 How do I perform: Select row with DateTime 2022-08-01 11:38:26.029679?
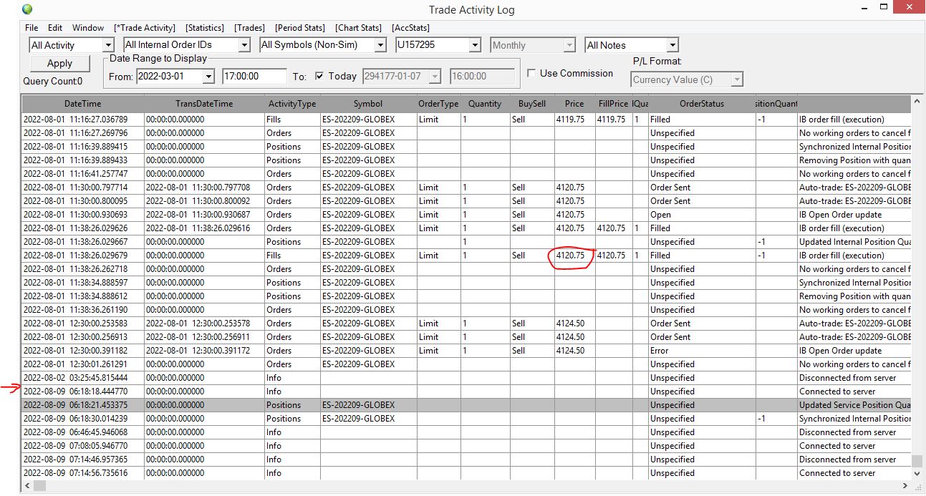pos(466,256)
